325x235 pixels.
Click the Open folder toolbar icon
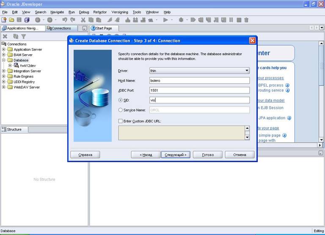[x=11, y=20]
